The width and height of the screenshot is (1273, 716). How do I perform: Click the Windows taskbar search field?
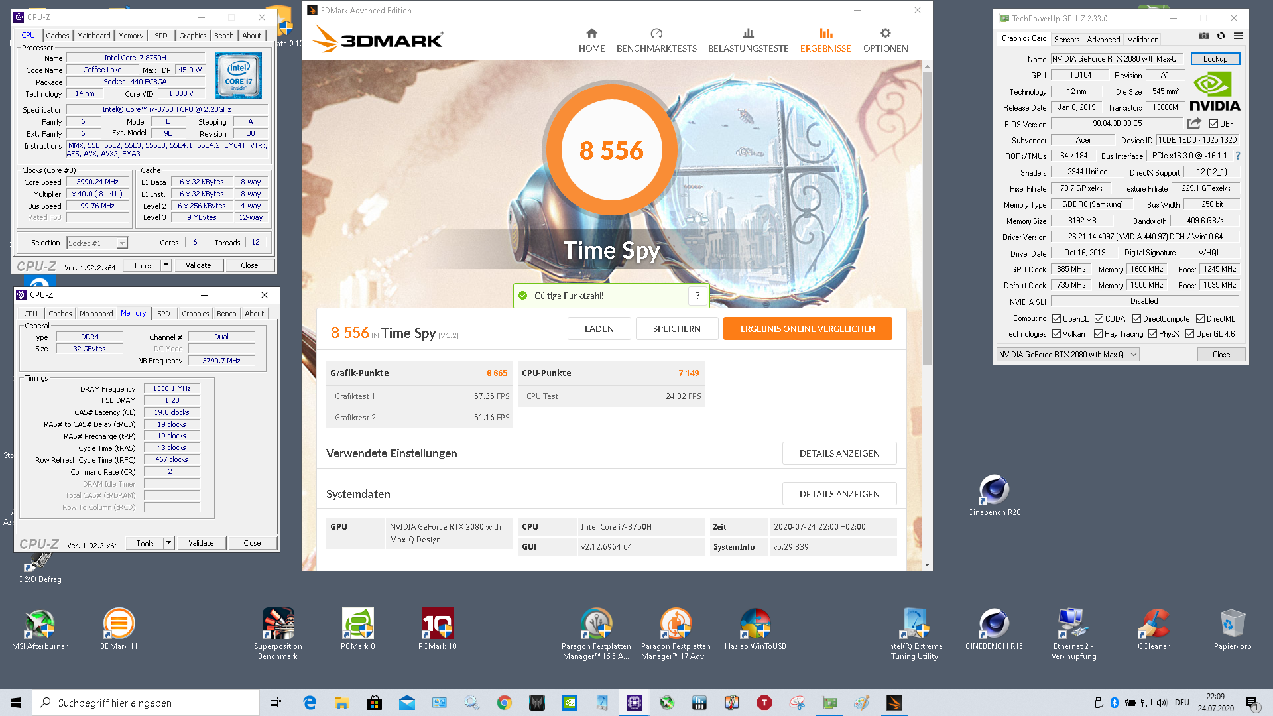click(x=146, y=703)
